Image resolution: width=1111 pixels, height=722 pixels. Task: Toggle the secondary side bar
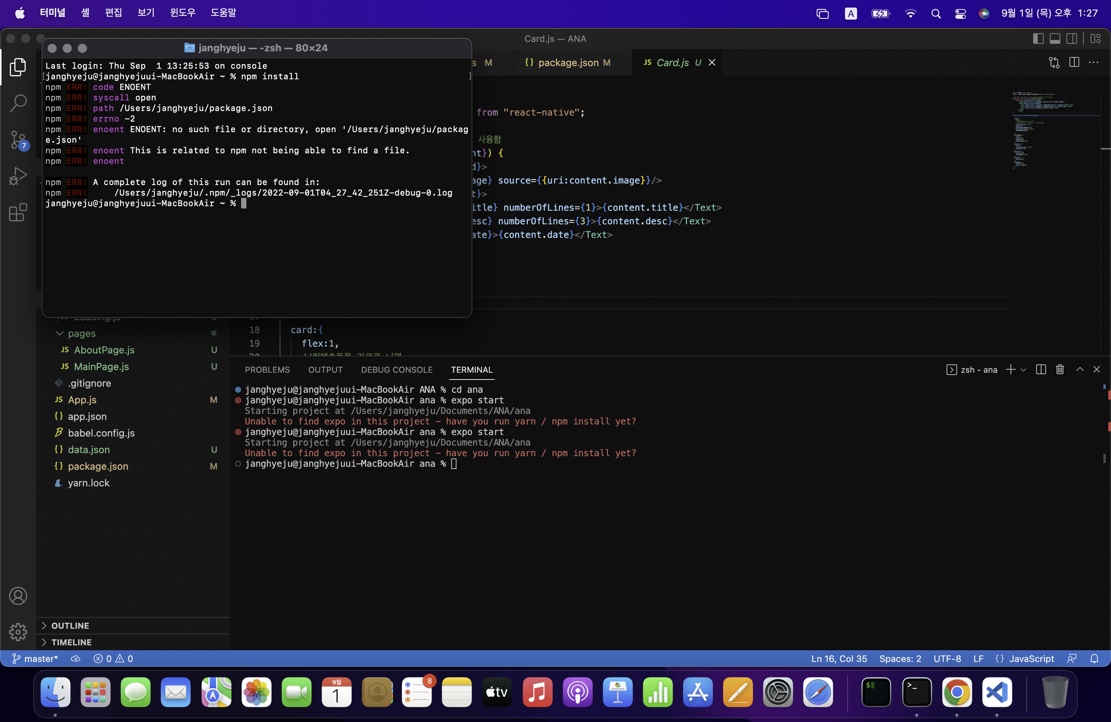(1072, 39)
